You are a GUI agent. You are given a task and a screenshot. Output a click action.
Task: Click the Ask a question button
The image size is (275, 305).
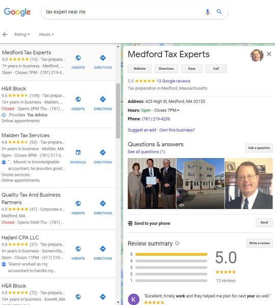coord(259,148)
